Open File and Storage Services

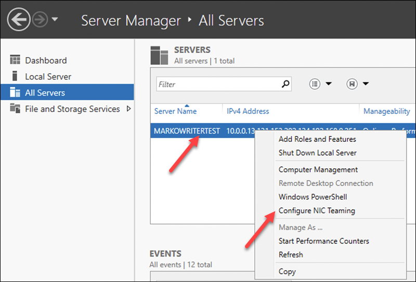coord(72,109)
